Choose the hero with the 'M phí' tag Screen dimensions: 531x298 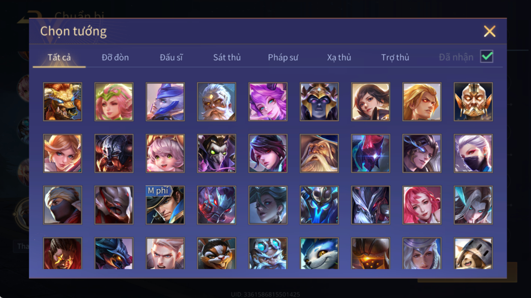coord(165,205)
